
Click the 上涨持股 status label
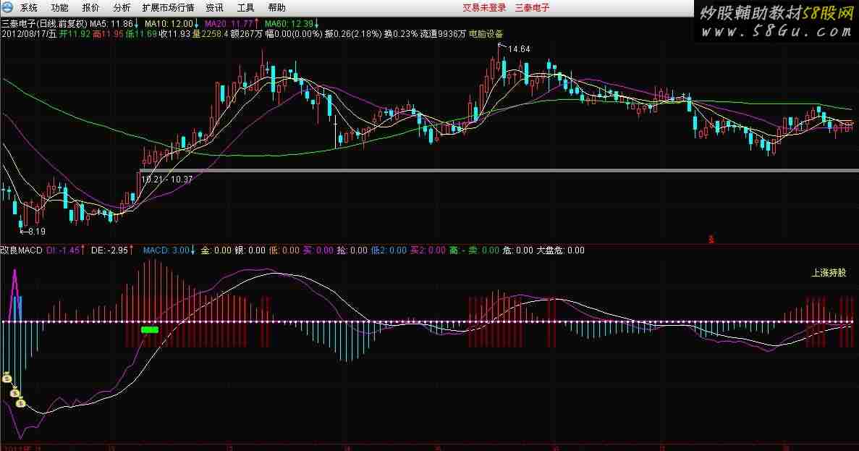tap(829, 273)
